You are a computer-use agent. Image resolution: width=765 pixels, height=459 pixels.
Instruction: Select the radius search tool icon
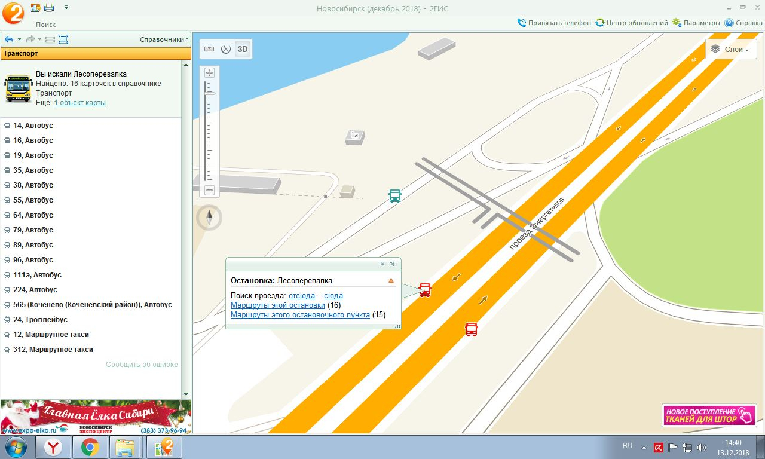(x=225, y=49)
